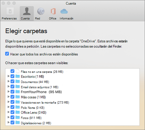The height and width of the screenshot is (130, 145).
Task: Select the 'Documentos (44 MB)' row text
Action: tap(35, 82)
